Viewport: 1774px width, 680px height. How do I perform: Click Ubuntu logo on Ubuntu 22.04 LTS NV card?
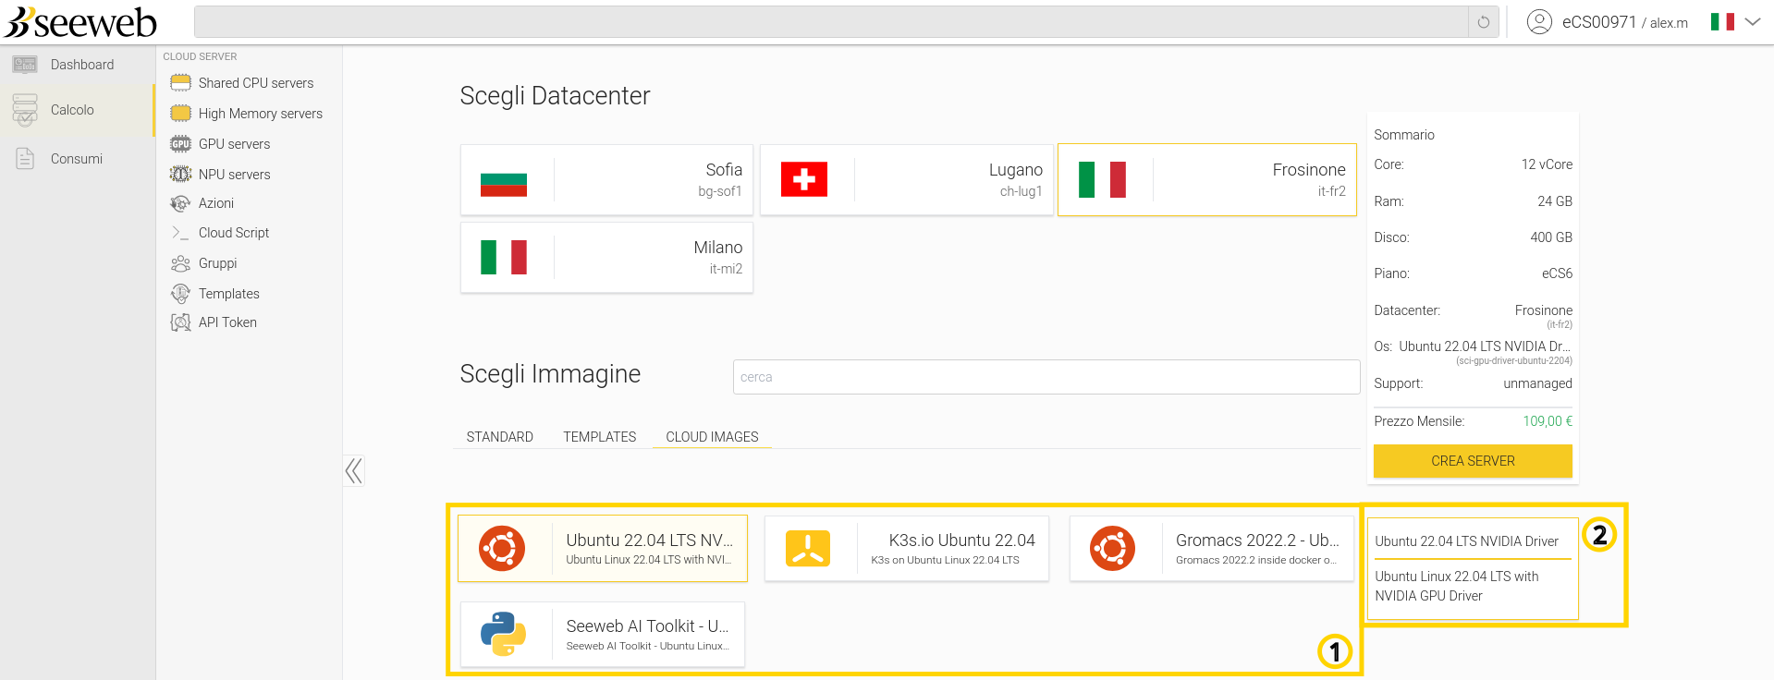click(x=502, y=549)
